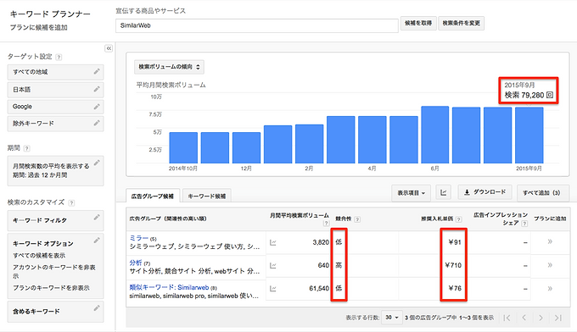Viewport: 577px width, 332px height.
Task: Open help icon next to 期間 heading
Action: click(x=27, y=148)
